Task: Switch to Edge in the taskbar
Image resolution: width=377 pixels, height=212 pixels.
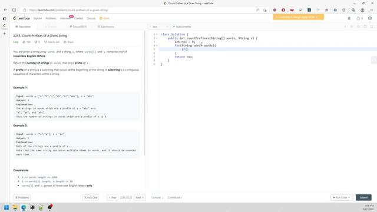Action: [x=24, y=207]
